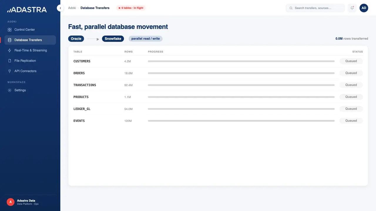Click the Database Transfers breadcrumb title
The height and width of the screenshot is (211, 376).
click(x=95, y=8)
